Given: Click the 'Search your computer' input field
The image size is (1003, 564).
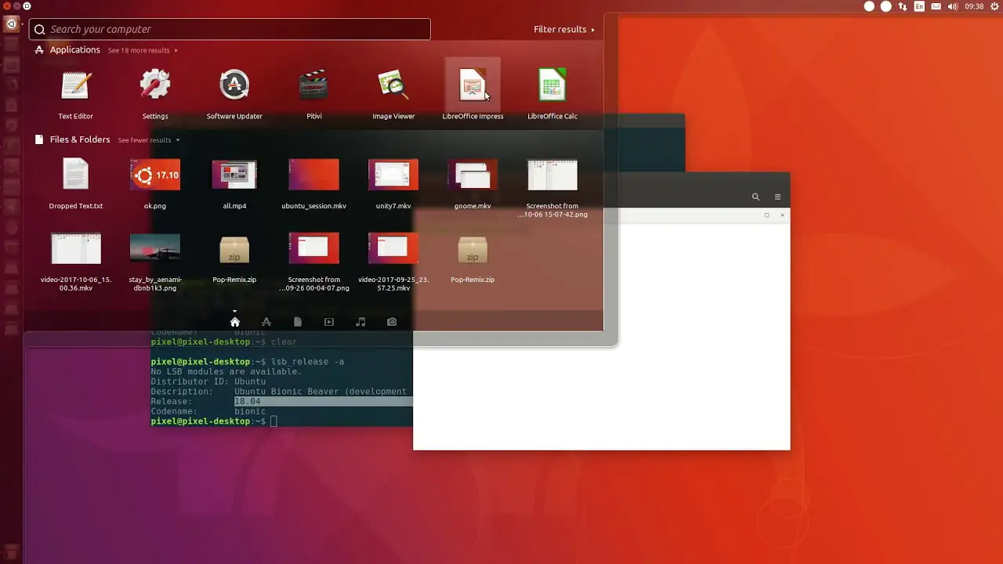Looking at the screenshot, I should [x=229, y=29].
